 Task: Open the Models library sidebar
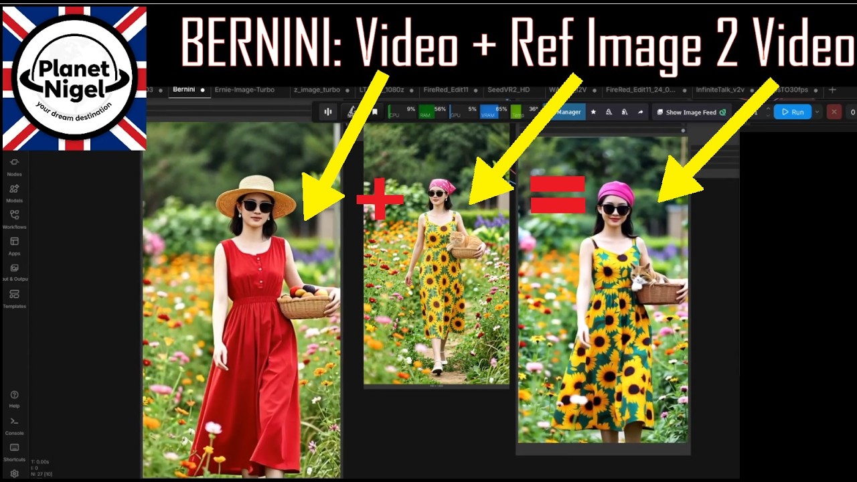tap(14, 193)
